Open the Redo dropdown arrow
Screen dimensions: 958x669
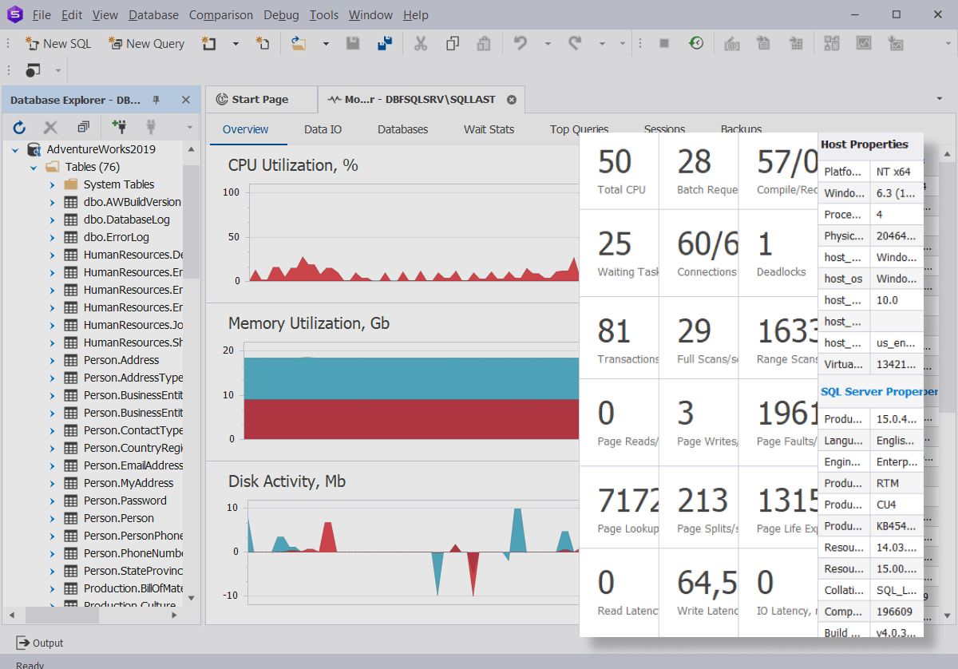pyautogui.click(x=603, y=43)
